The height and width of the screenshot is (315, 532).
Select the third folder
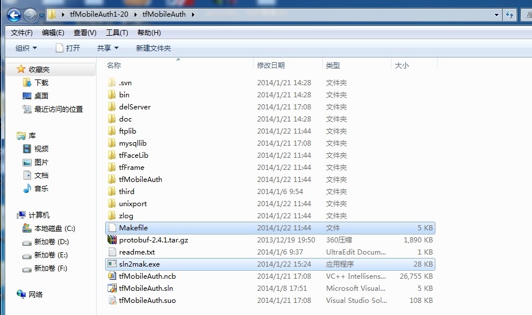(121, 191)
